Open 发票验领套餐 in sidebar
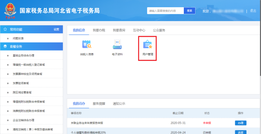 tap(21, 83)
